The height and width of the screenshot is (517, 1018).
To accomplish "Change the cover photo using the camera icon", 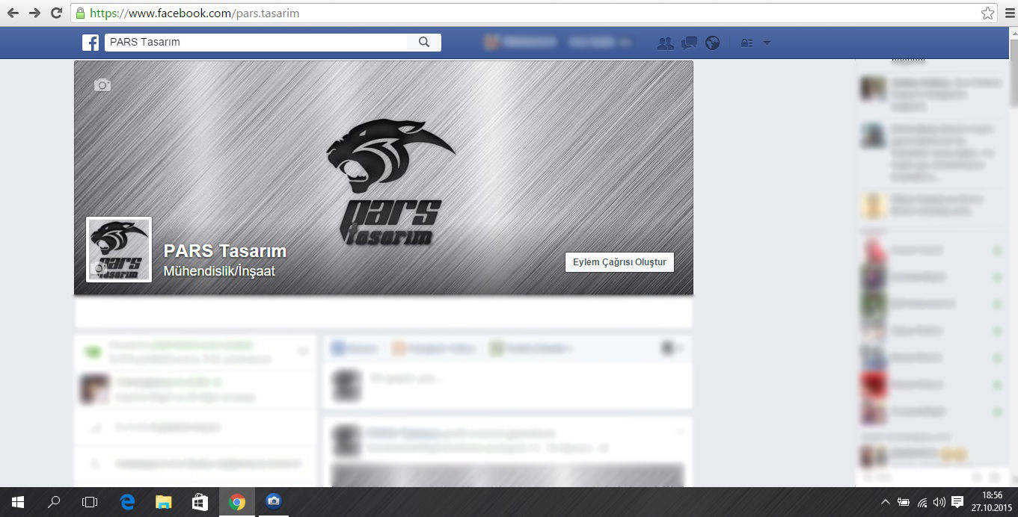I will point(102,85).
